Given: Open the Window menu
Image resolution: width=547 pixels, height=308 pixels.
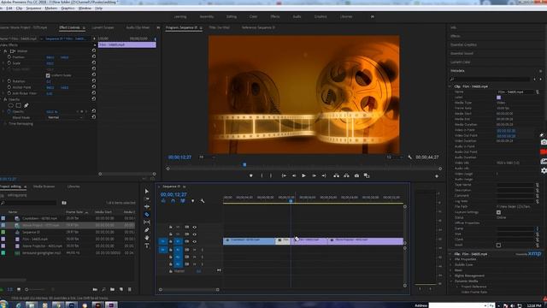Looking at the screenshot, I should 85,8.
